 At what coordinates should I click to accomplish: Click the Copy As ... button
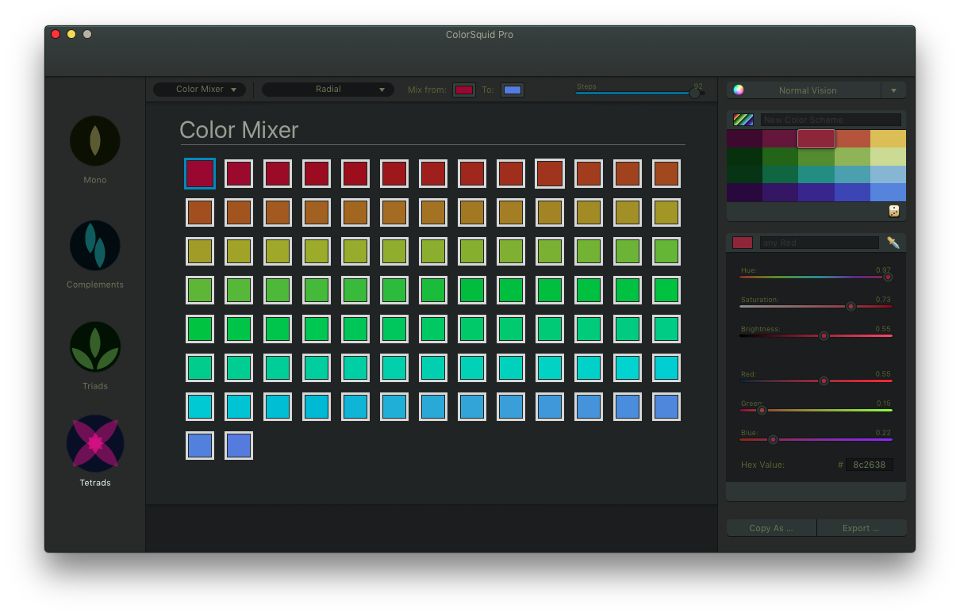click(x=771, y=528)
